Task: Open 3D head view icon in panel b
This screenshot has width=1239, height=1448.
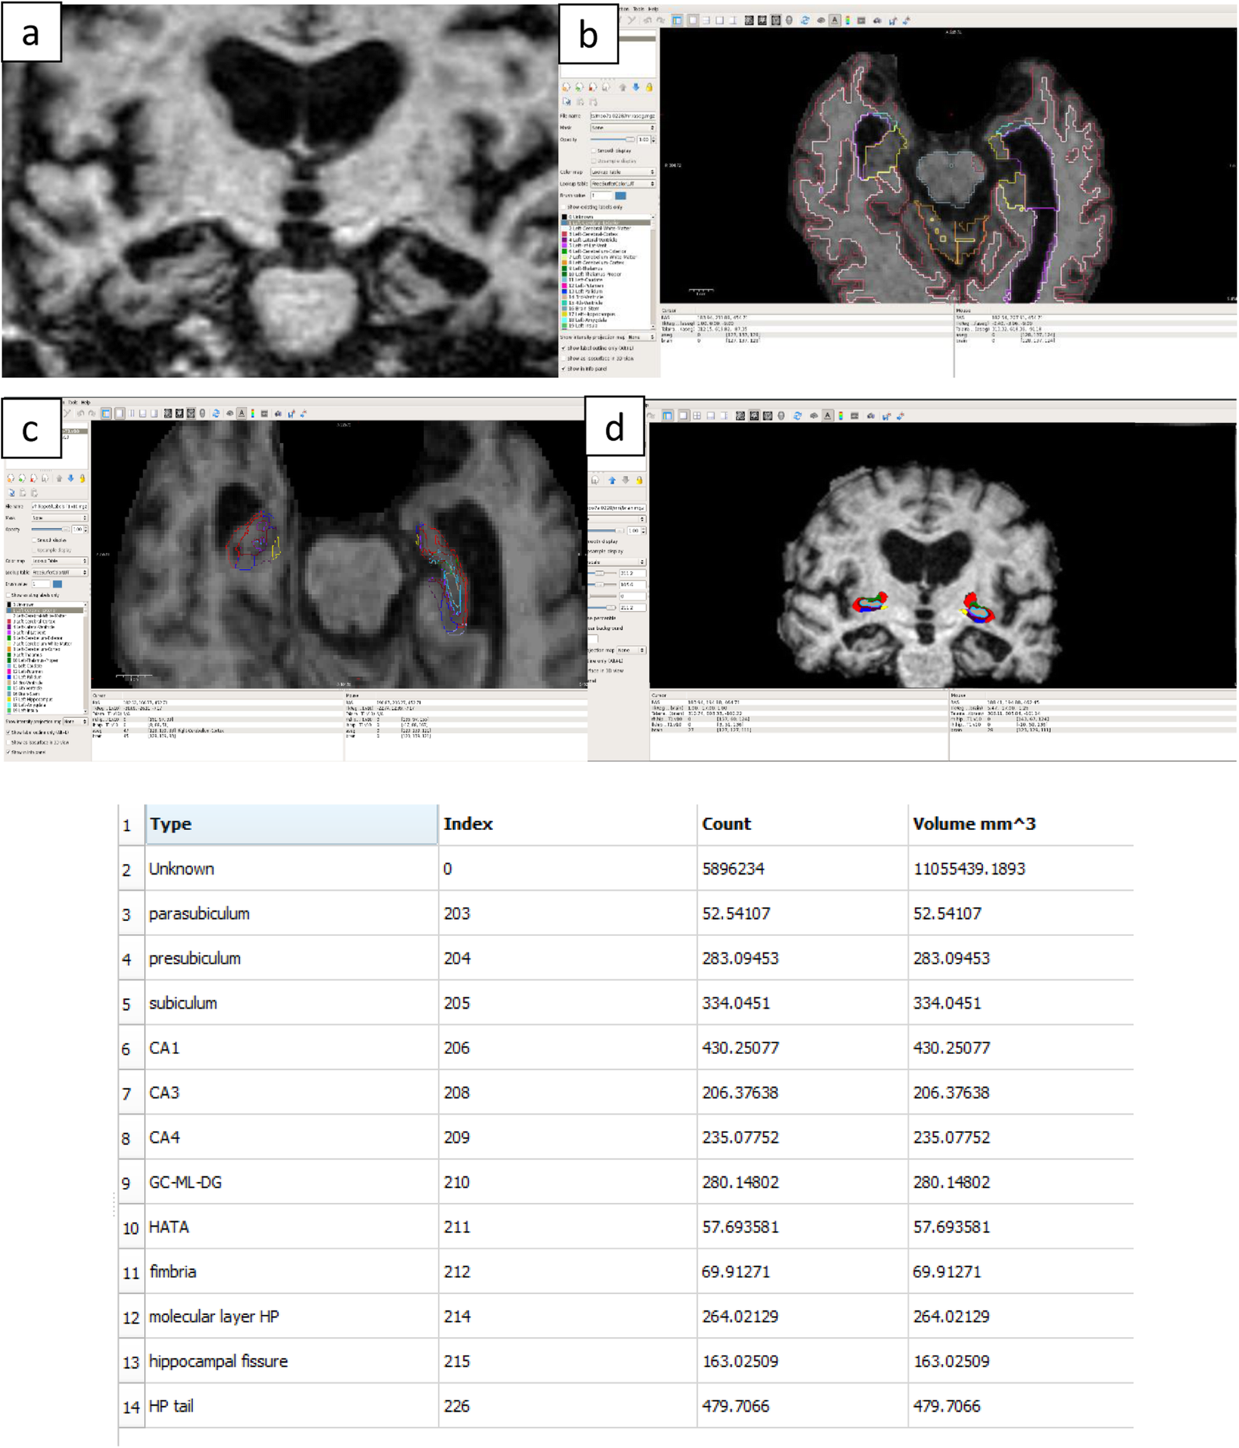Action: (x=789, y=20)
